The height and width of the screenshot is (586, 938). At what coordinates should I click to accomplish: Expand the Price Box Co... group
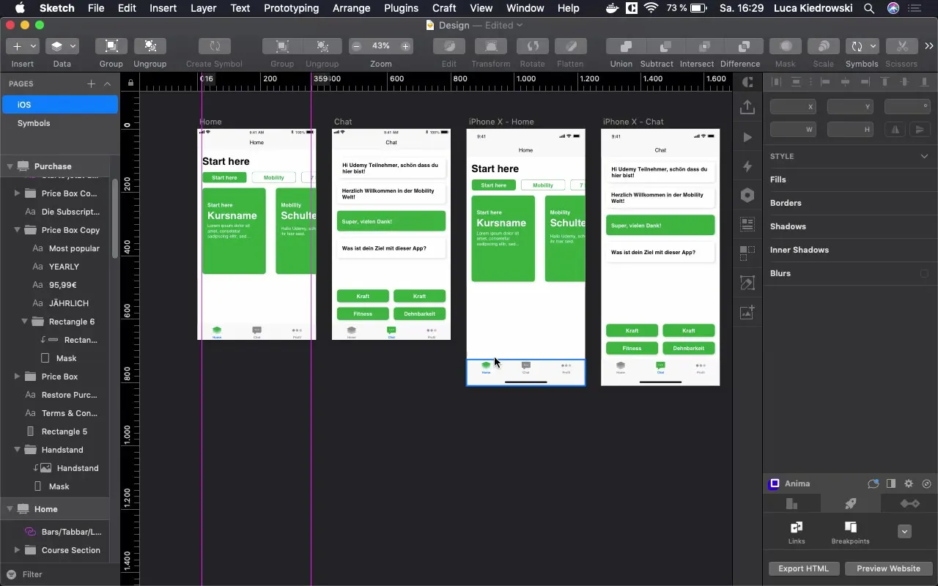pos(17,193)
